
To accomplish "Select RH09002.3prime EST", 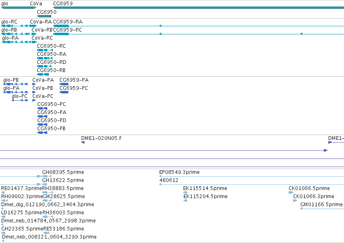I will point(4,201).
